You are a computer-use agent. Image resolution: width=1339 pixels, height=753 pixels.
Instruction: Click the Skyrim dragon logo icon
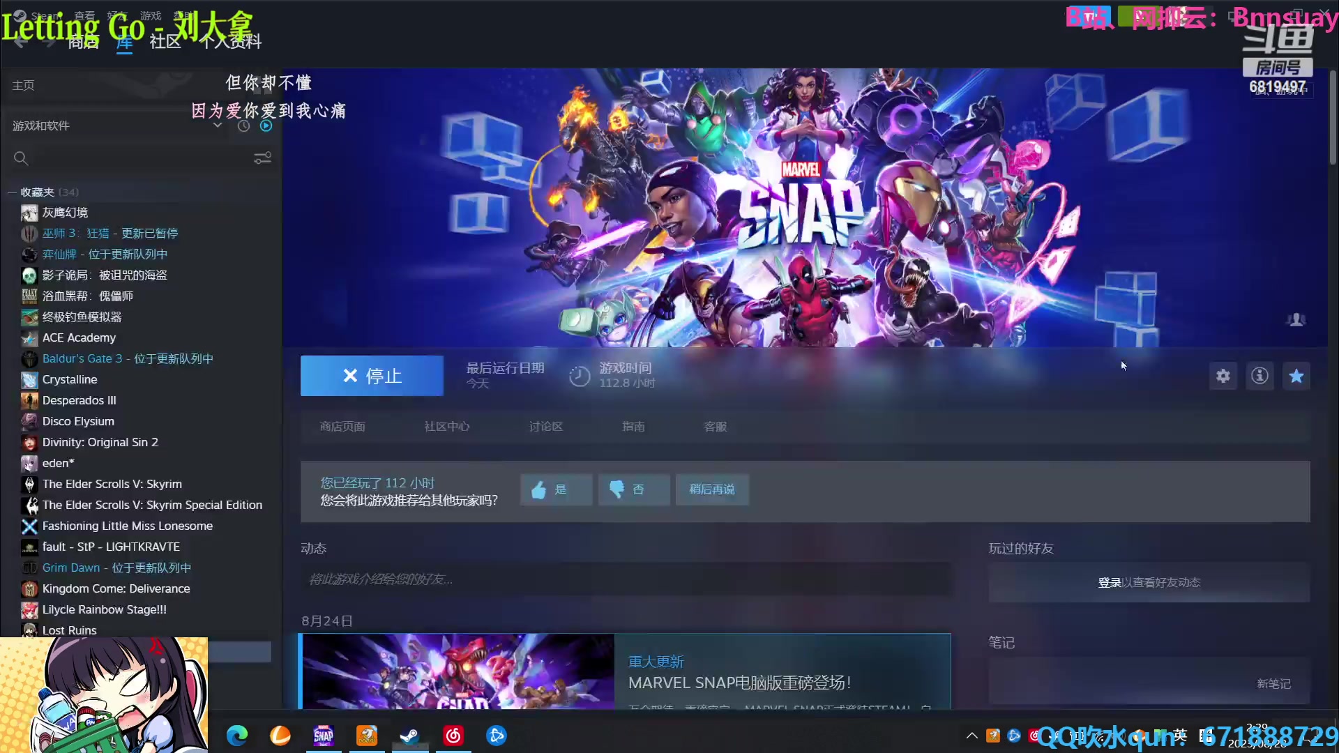tap(29, 485)
